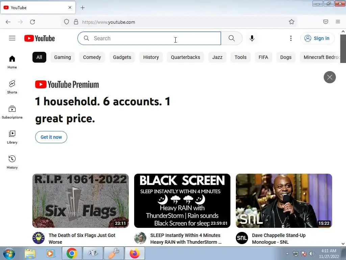Open Black Screen rain video thumbnail
346x260 pixels.
click(x=182, y=201)
